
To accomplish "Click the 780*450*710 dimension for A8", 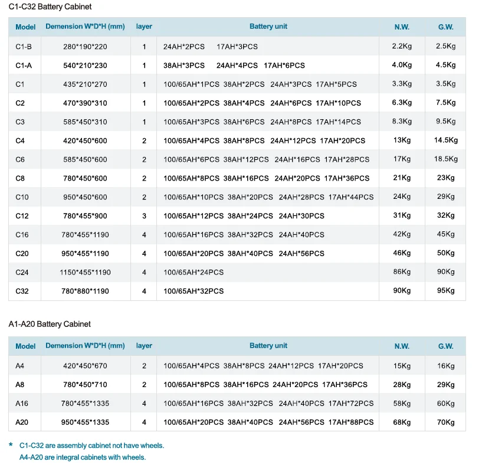I will click(85, 385).
